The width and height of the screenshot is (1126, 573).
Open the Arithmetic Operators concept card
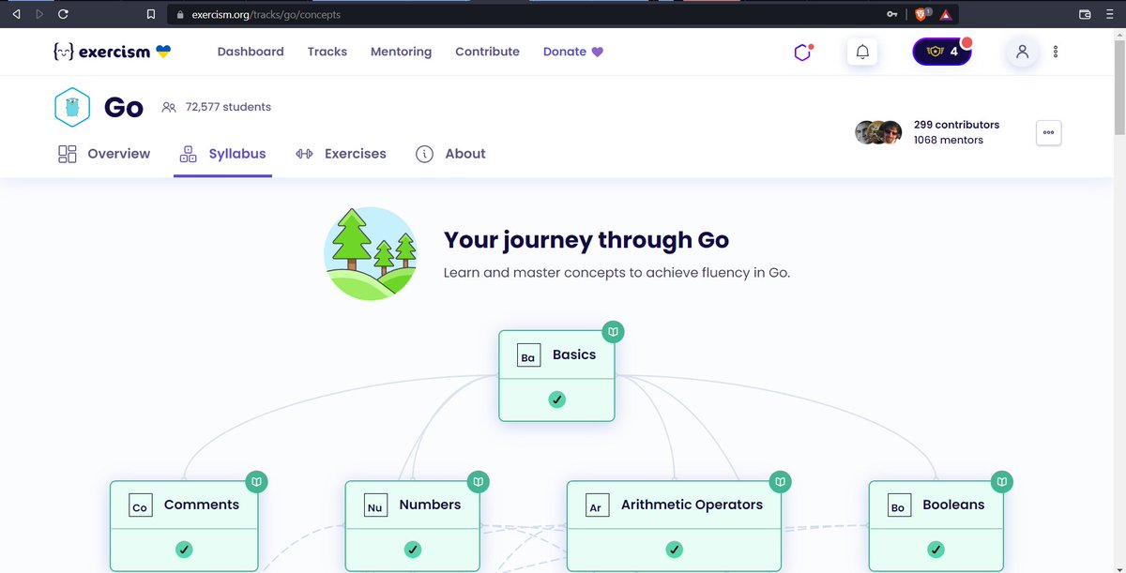tap(674, 526)
